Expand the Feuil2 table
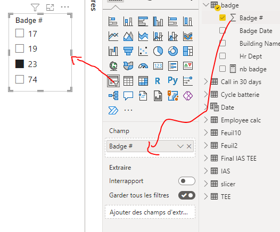The height and width of the screenshot is (232, 280). tap(206, 145)
